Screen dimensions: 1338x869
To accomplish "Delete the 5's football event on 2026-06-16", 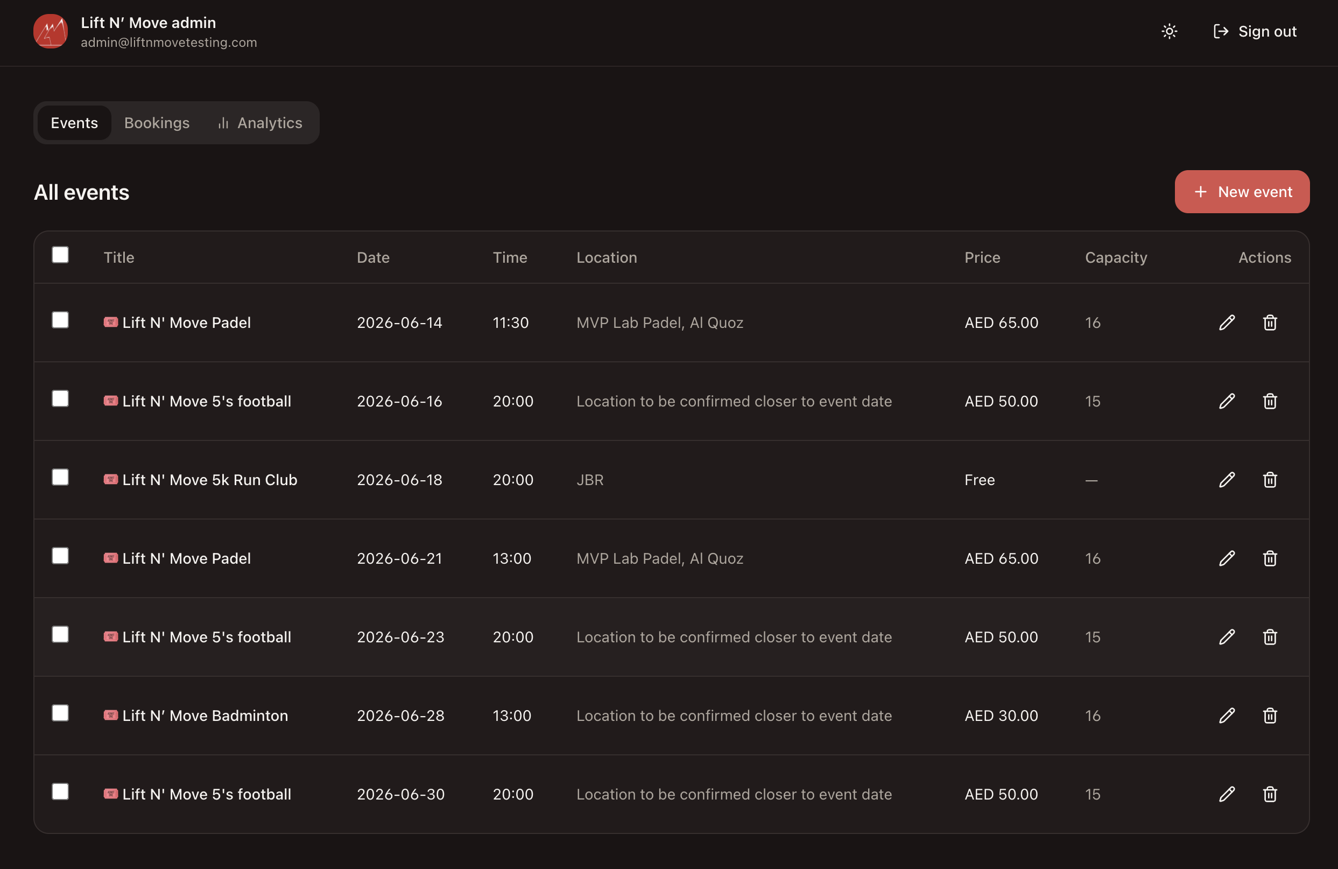I will click(1270, 401).
